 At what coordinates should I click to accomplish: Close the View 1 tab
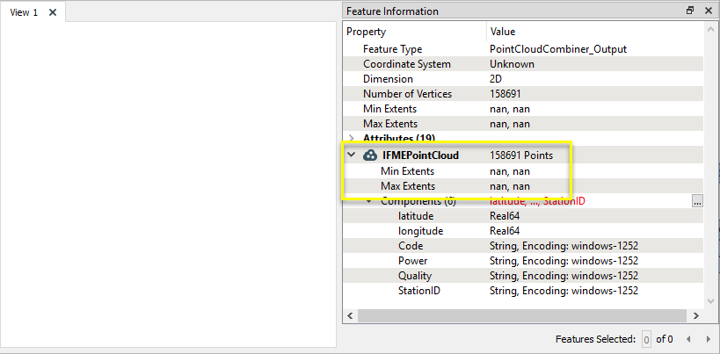click(53, 12)
